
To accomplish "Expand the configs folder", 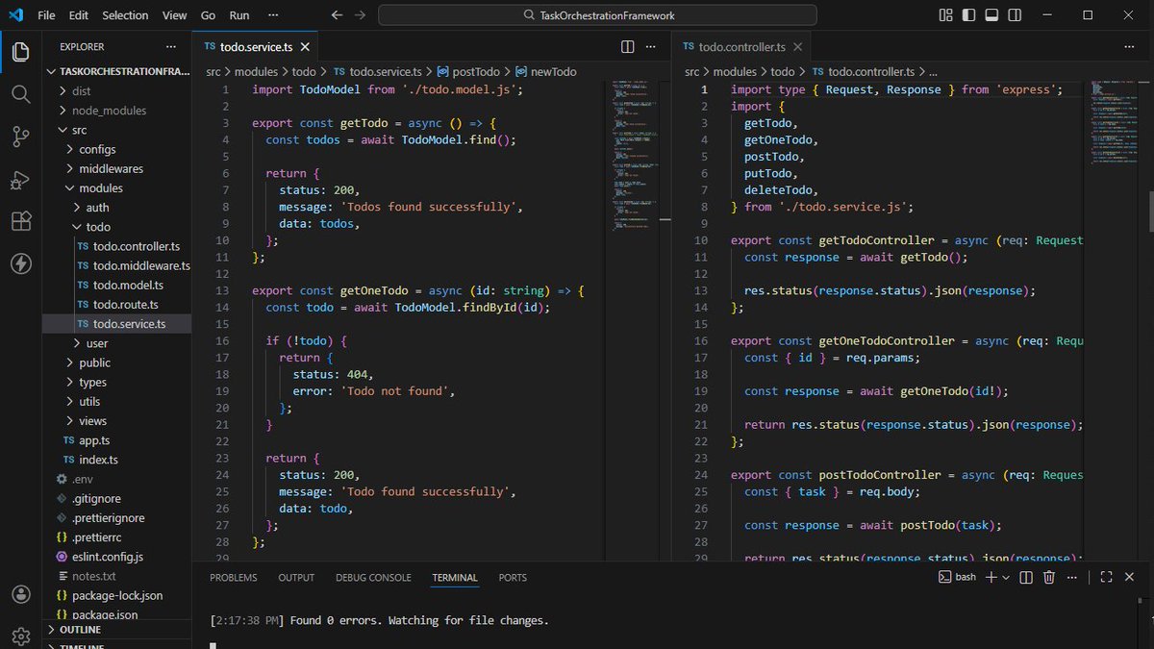I will click(117, 149).
